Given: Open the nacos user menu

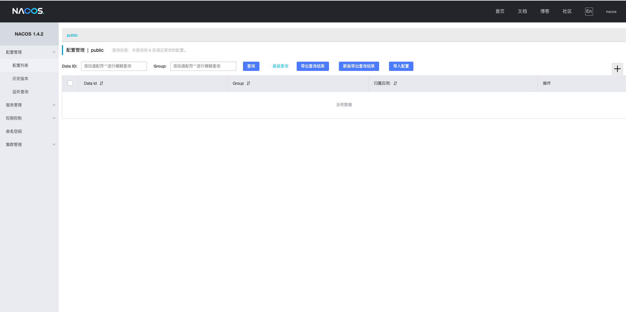Looking at the screenshot, I should pyautogui.click(x=611, y=12).
